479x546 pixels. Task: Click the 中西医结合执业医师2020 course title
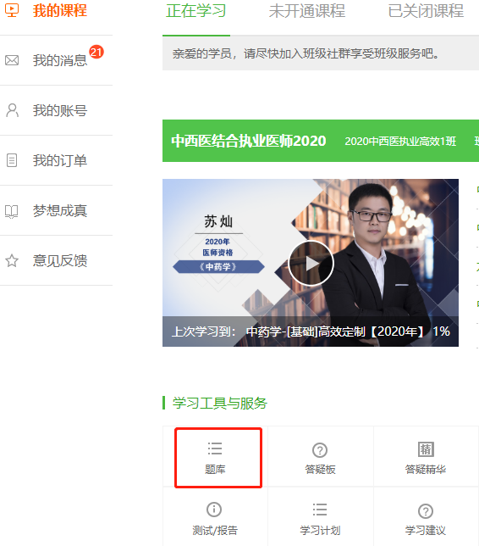[x=249, y=141]
